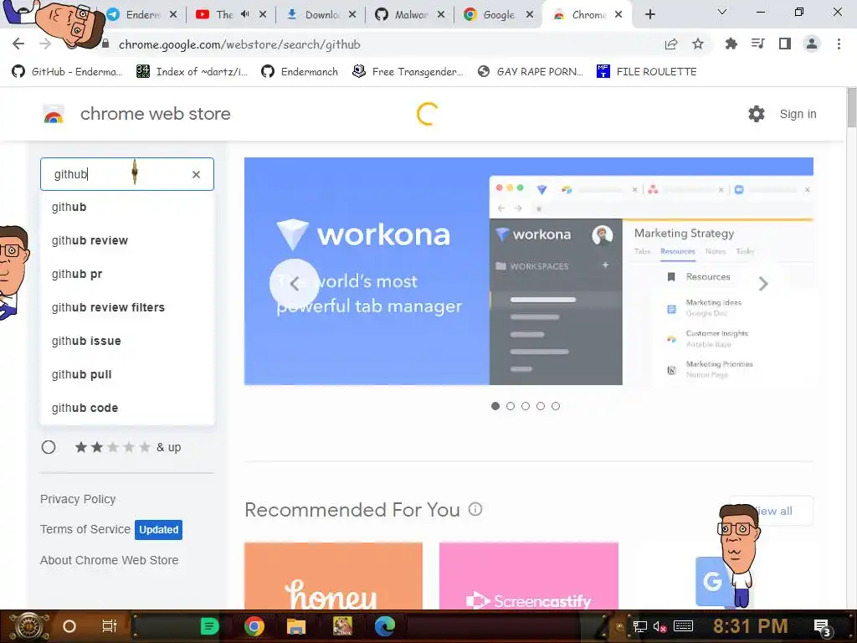Select the 'github issue' suggestion

click(127, 341)
